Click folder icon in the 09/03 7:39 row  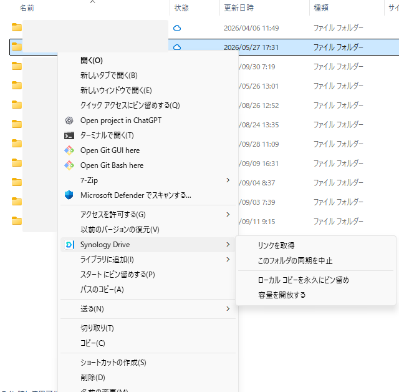pos(17,202)
